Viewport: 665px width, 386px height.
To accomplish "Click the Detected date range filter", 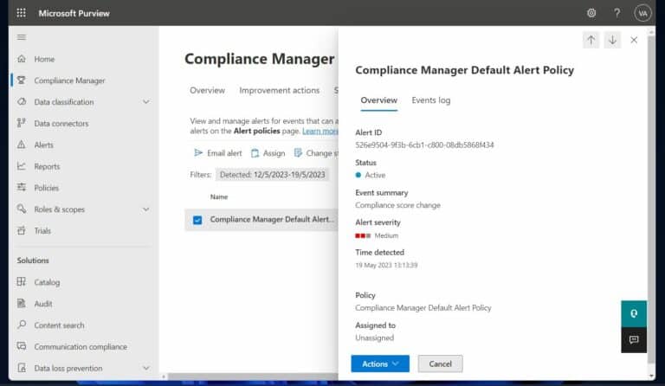I will click(272, 175).
